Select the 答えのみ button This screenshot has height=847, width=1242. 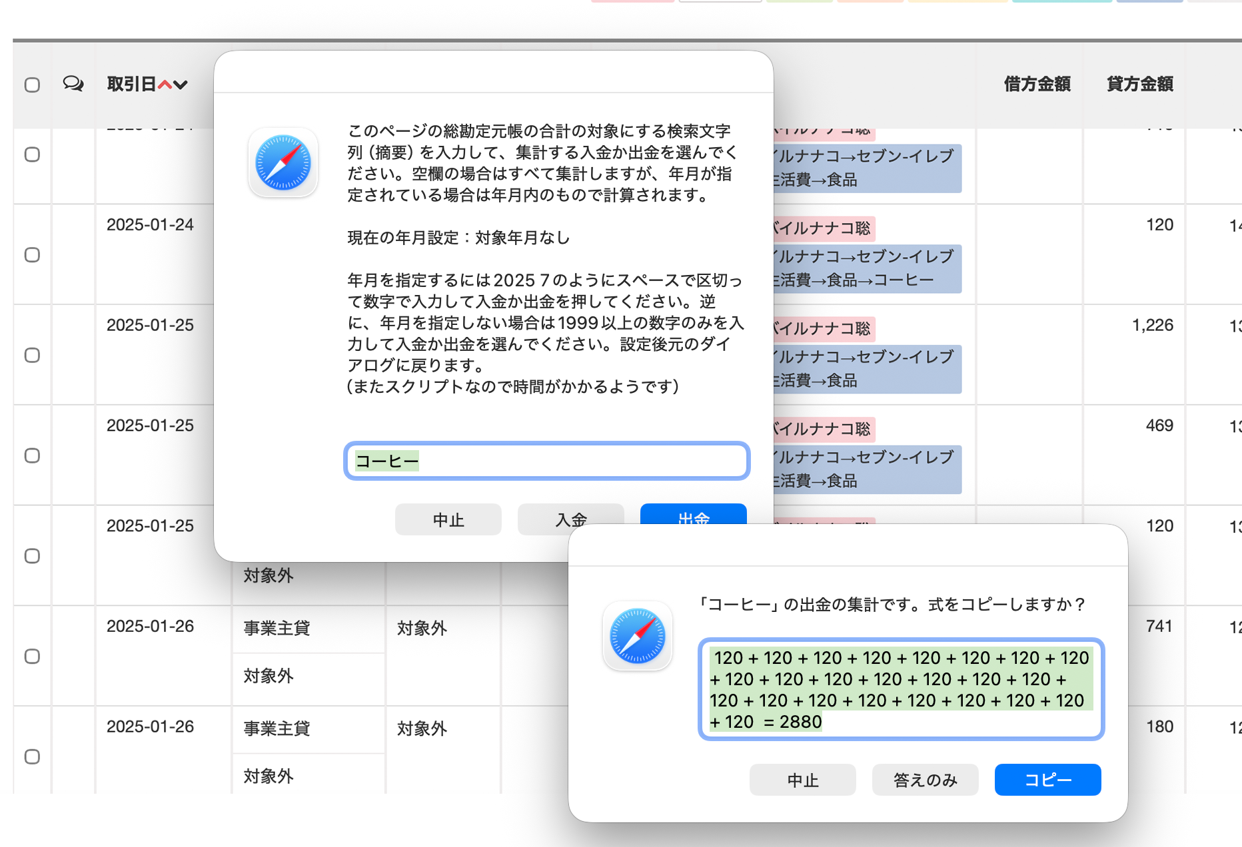pos(926,780)
